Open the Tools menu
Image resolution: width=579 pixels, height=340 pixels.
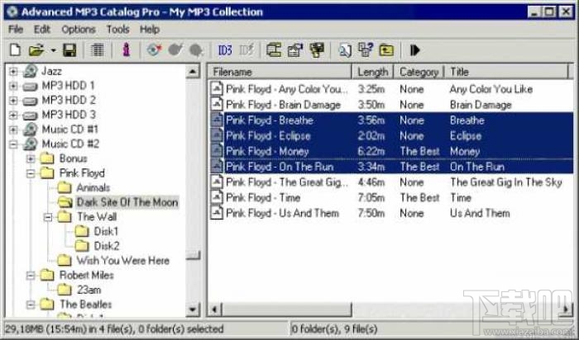pos(117,29)
